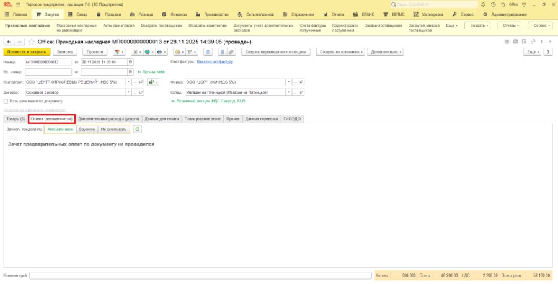558x284 pixels.
Task: Open the ГИС/ЭДО tab
Action: pyautogui.click(x=292, y=119)
